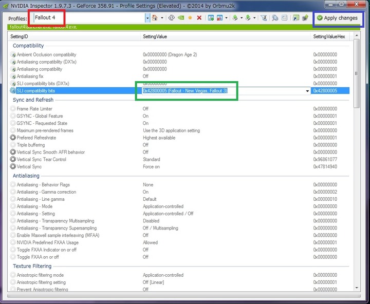This screenshot has height=304, width=370.
Task: Click the magnifier scan profiles icon
Action: tap(275, 17)
